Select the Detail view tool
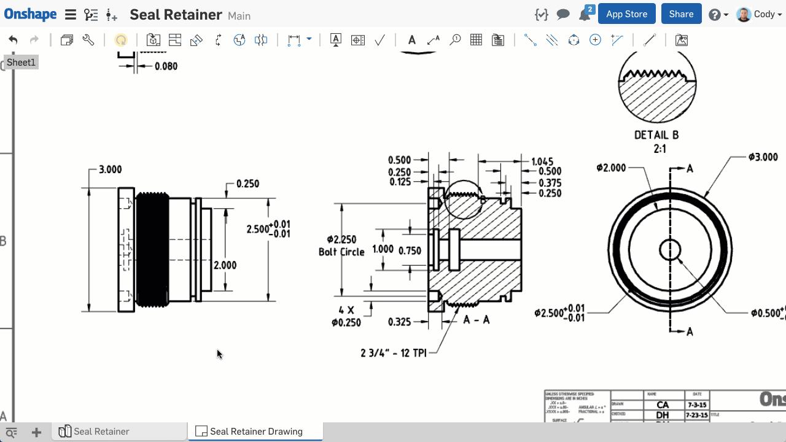 (x=239, y=40)
